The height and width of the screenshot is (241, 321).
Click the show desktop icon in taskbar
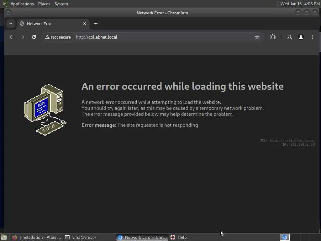click(4, 237)
